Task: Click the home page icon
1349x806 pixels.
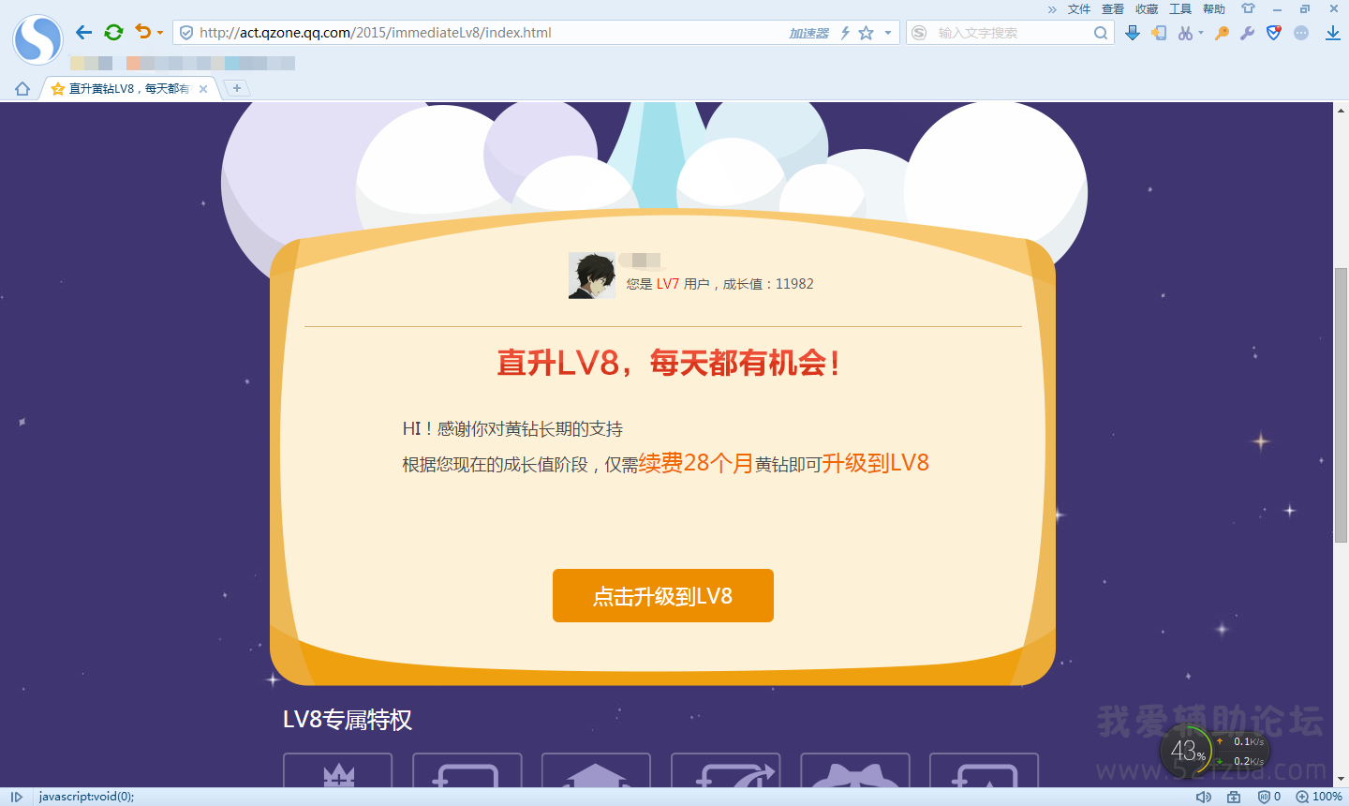Action: pyautogui.click(x=22, y=89)
